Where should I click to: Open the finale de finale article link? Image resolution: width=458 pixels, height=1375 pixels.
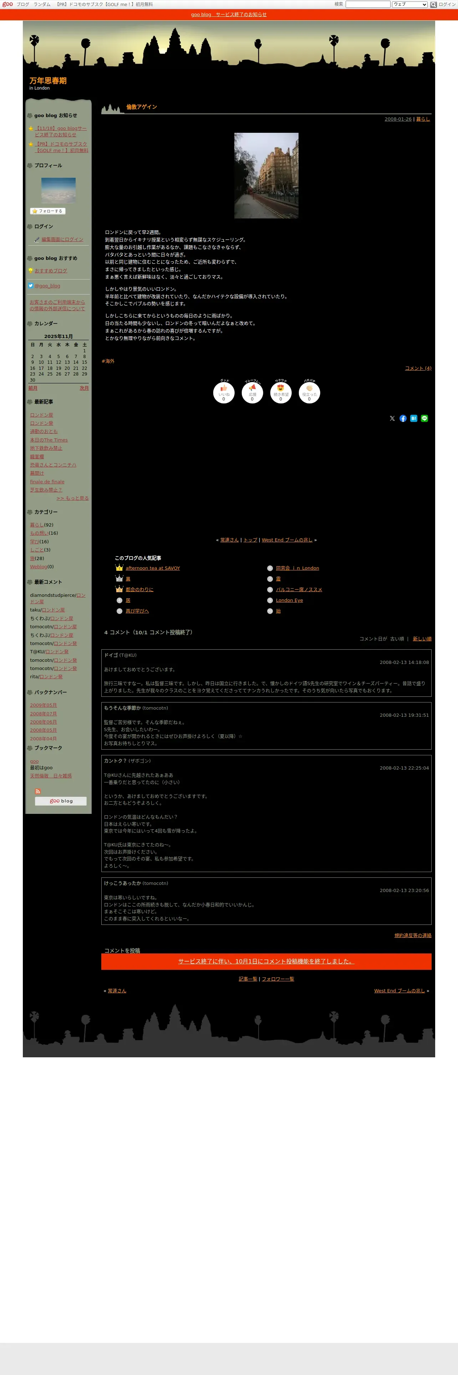[x=47, y=482]
